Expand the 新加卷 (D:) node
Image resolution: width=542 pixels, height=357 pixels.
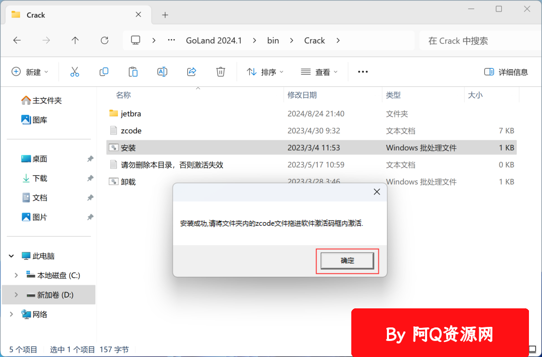(16, 295)
